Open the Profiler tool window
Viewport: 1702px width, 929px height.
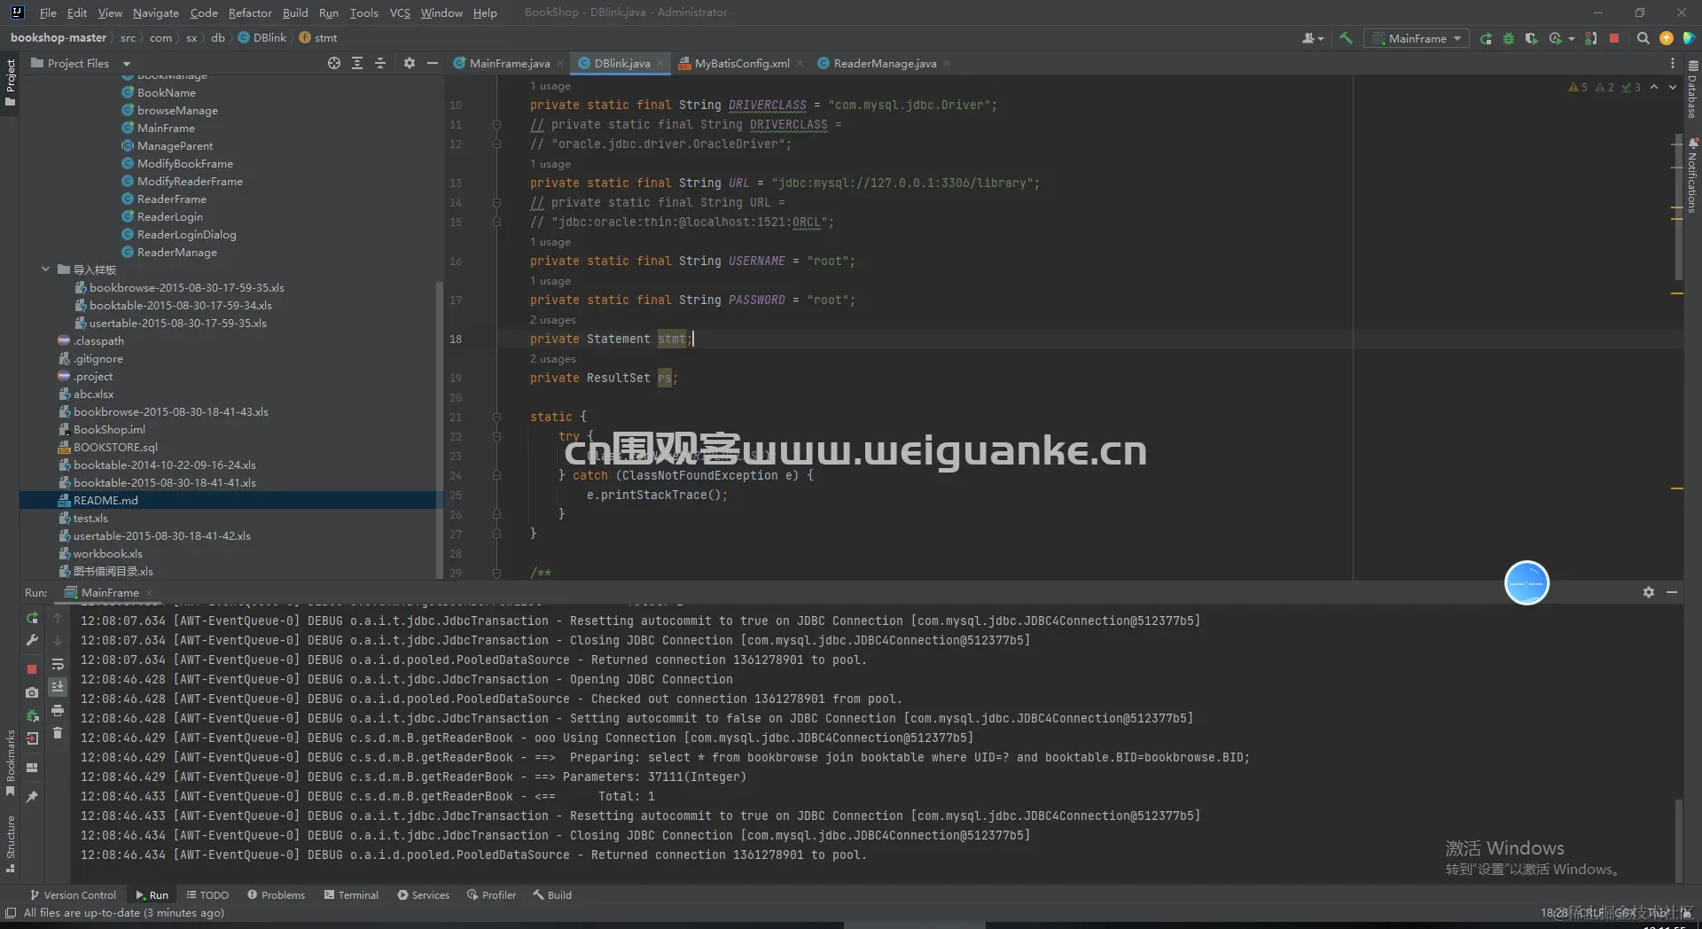pyautogui.click(x=491, y=895)
